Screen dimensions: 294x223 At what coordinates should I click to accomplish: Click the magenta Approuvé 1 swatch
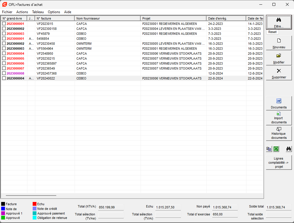pos(3,213)
